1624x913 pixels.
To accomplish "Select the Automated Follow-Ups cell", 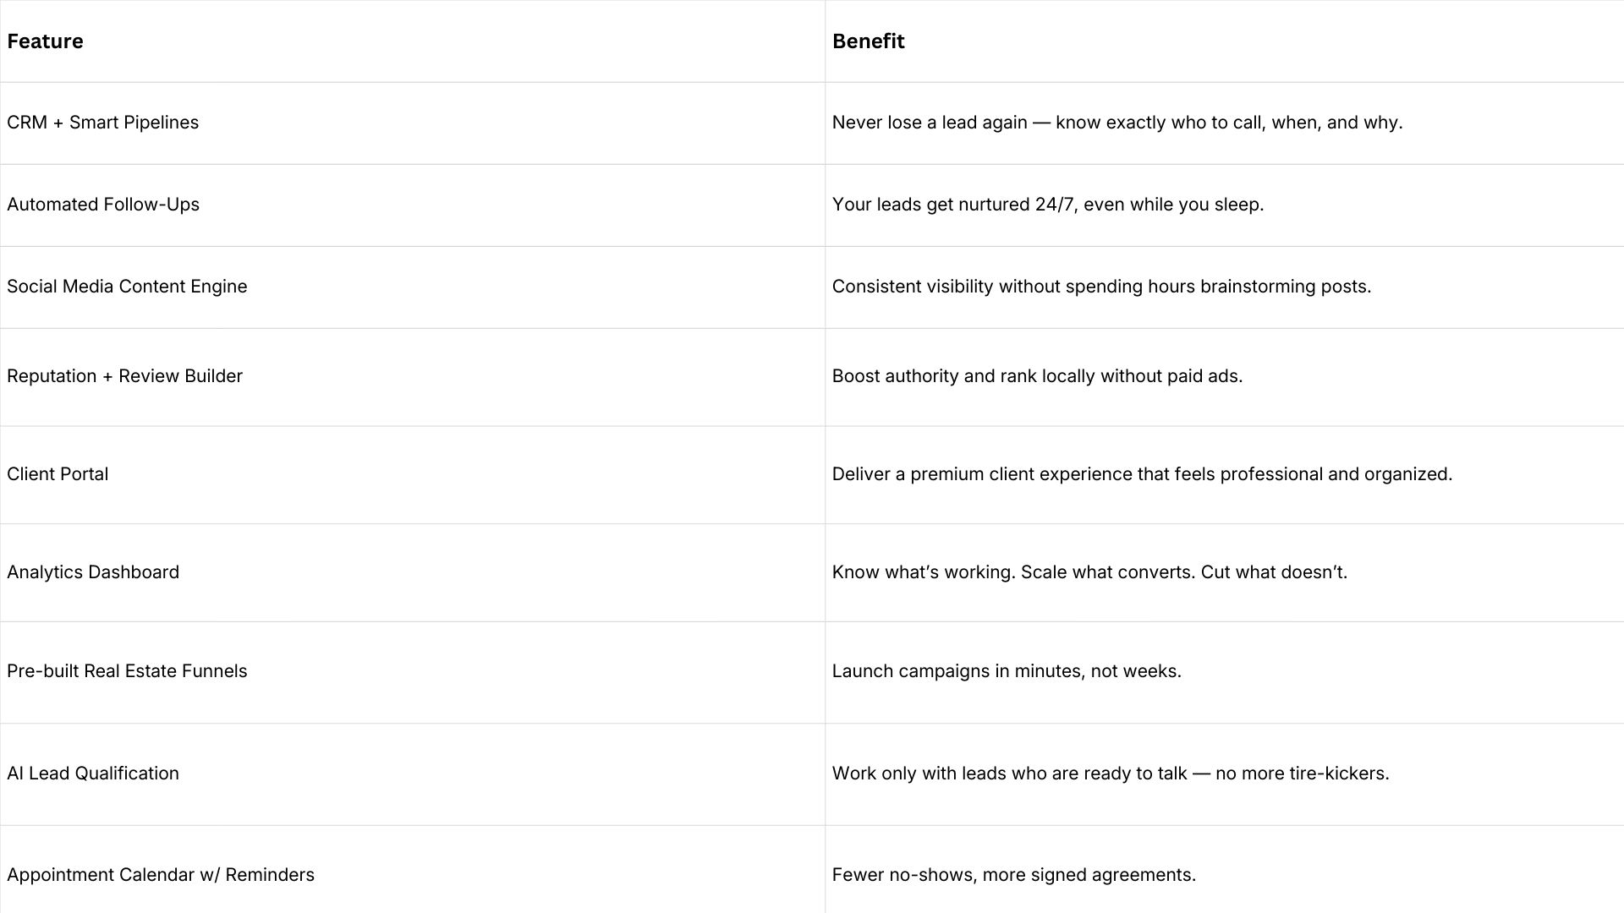I will 103,205.
